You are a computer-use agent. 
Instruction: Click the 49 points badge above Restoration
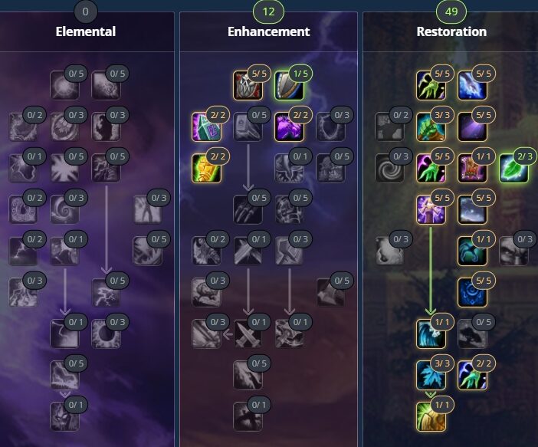click(x=451, y=12)
